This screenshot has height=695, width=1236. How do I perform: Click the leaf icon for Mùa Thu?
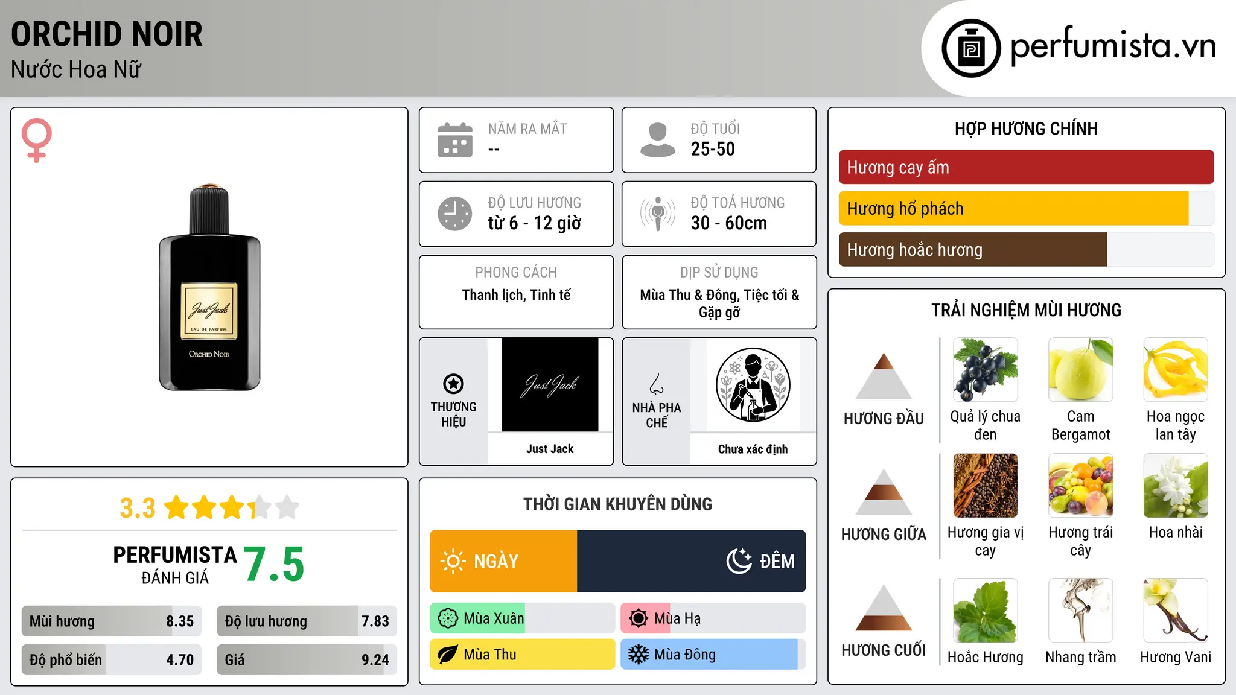click(448, 655)
